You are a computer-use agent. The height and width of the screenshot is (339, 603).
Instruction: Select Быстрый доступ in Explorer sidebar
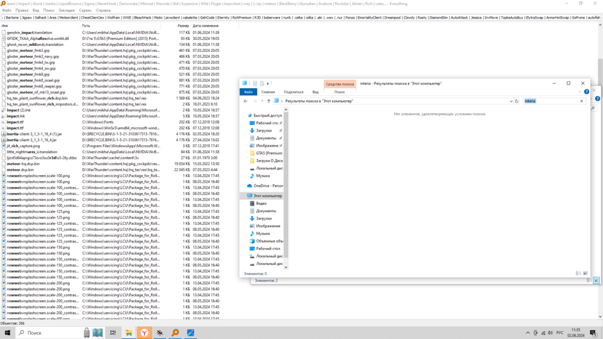(267, 115)
